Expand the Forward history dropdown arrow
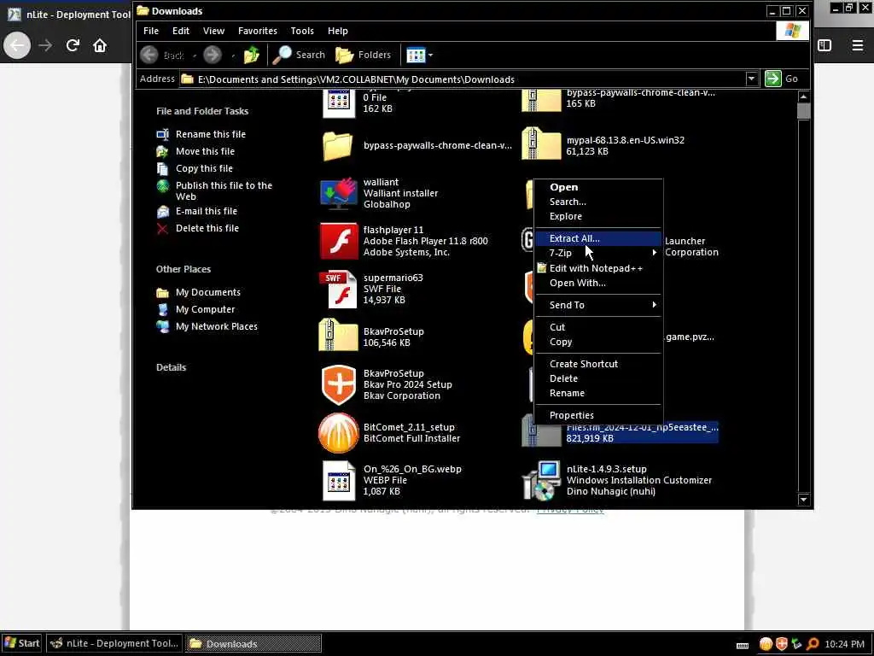The width and height of the screenshot is (874, 656). click(233, 56)
